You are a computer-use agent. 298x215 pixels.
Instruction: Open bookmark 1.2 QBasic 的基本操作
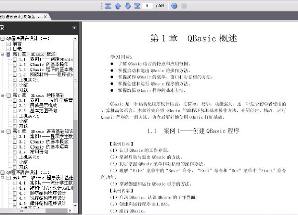click(43, 65)
